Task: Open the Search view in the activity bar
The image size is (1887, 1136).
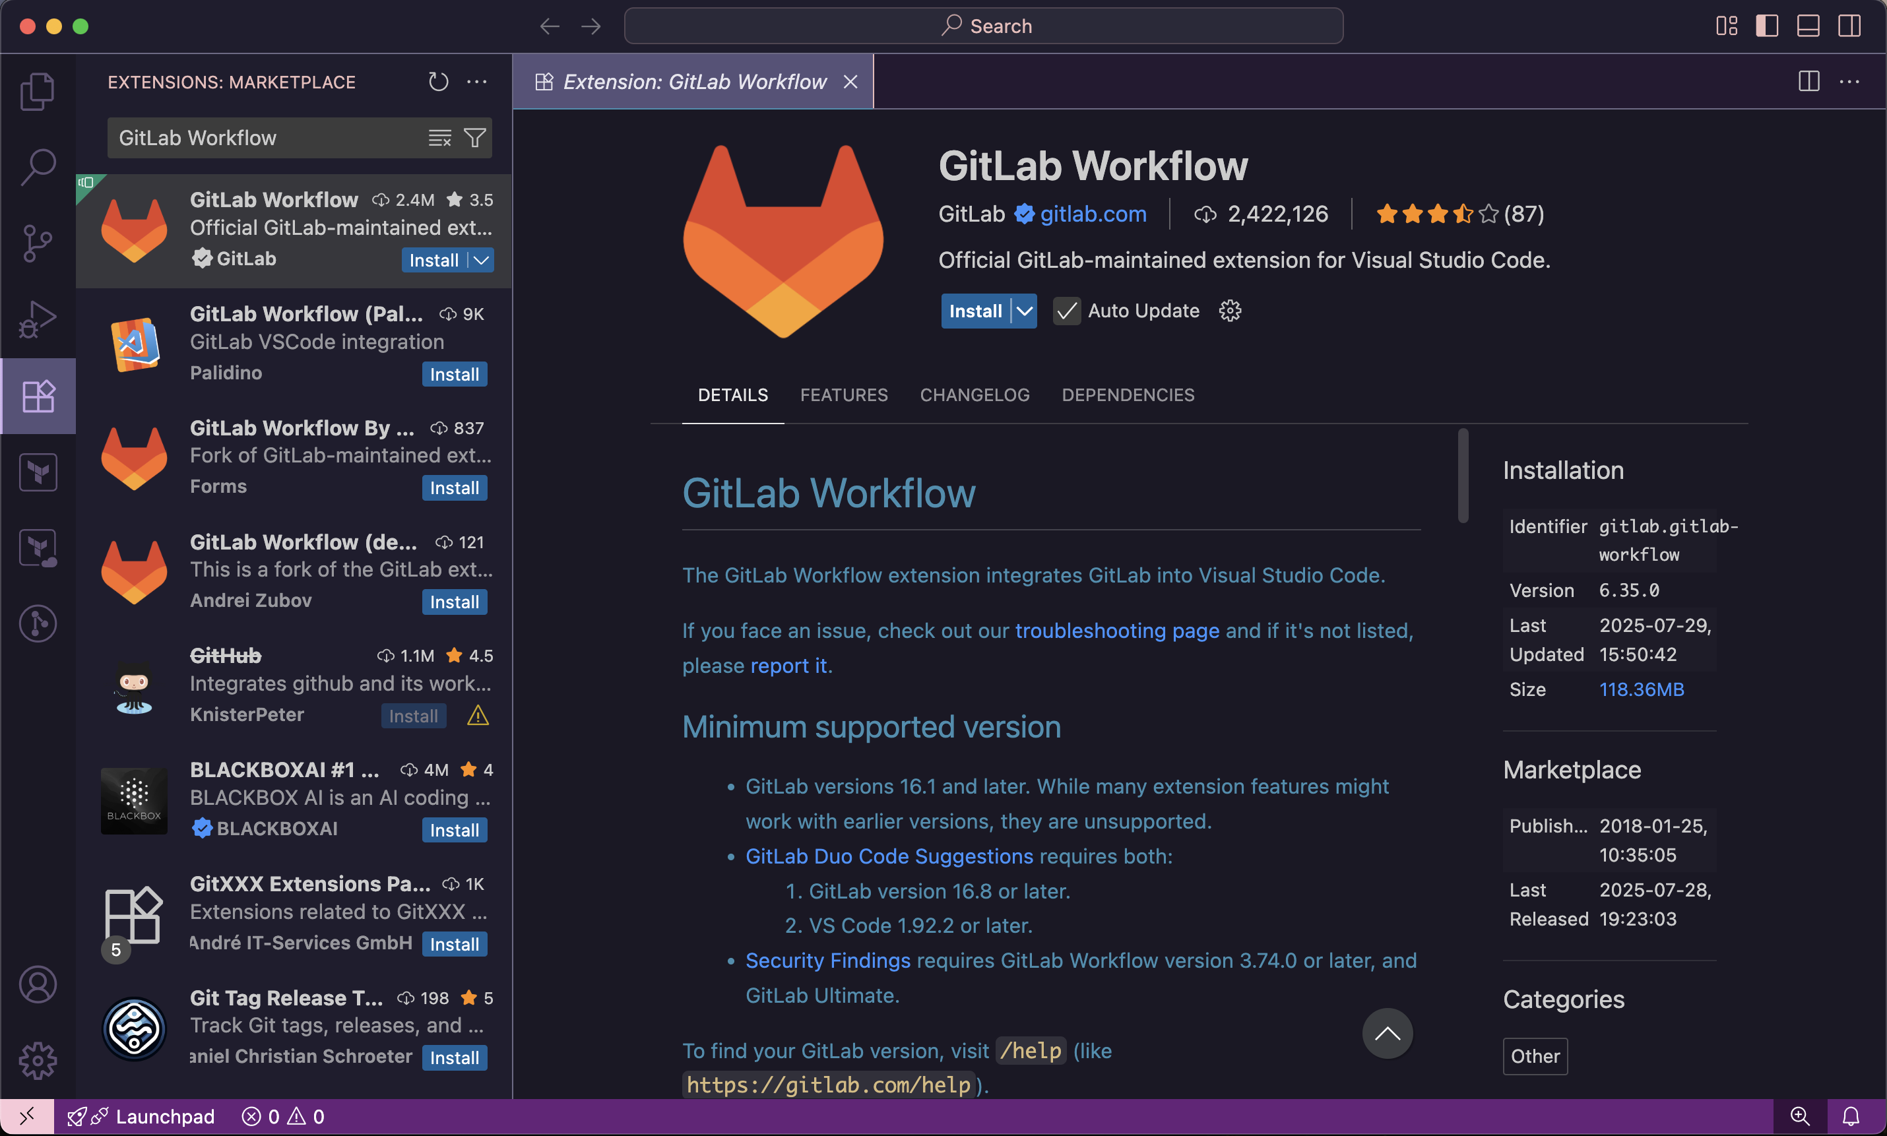Action: tap(38, 166)
